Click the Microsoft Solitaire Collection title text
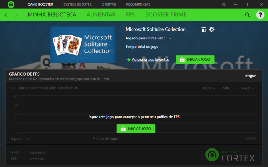Screen dimensions: 268x167 [x=156, y=29]
